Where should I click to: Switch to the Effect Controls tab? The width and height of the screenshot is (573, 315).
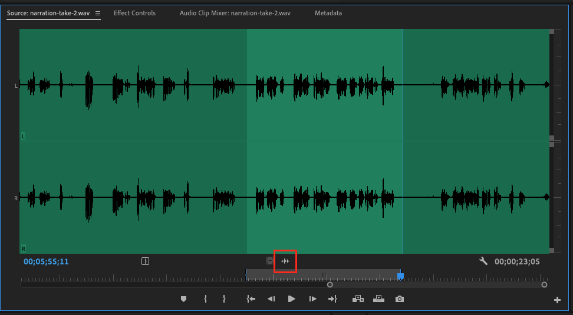point(134,13)
